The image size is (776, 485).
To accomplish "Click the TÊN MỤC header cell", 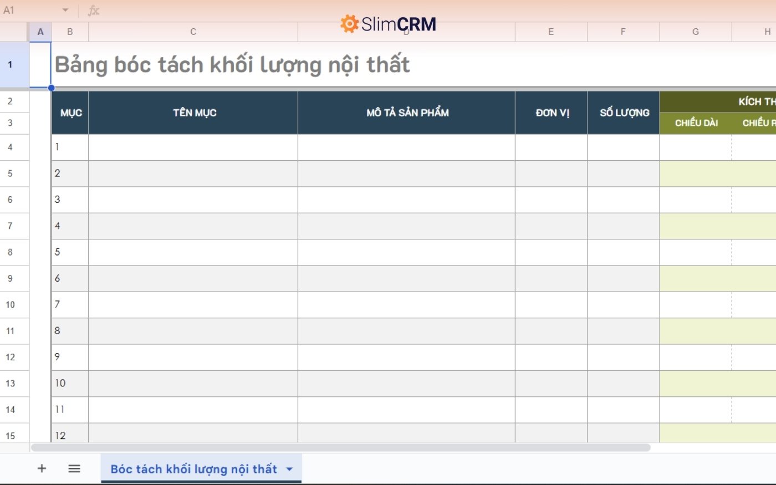I will [x=193, y=113].
